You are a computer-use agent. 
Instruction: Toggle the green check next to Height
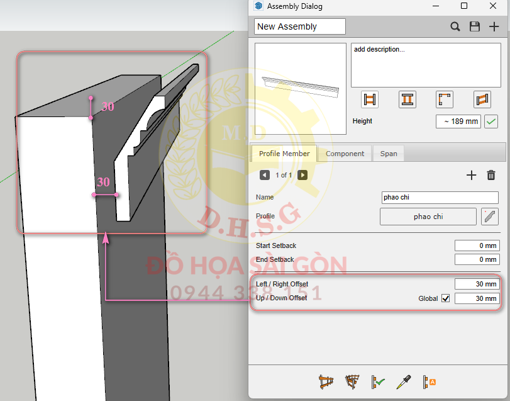pos(491,121)
